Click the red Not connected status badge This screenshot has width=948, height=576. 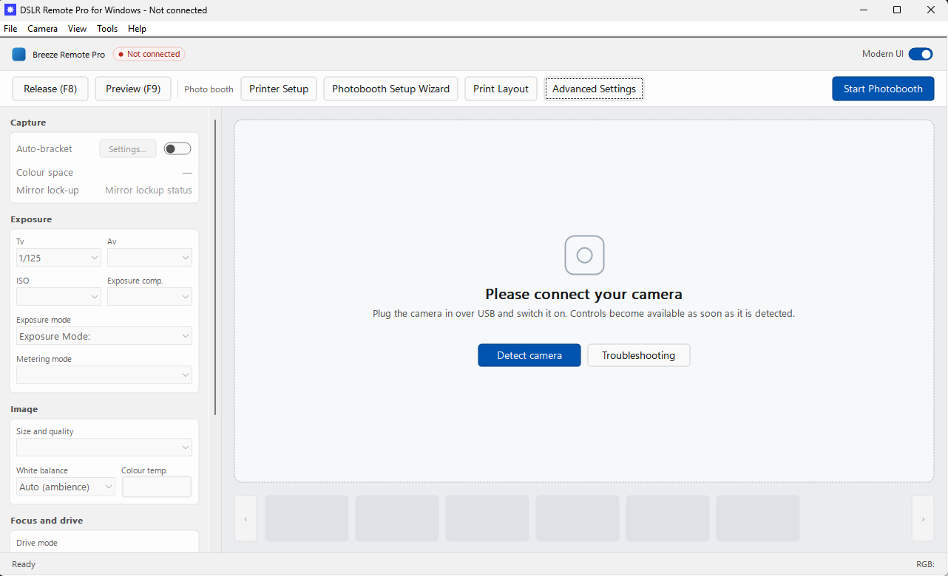149,54
